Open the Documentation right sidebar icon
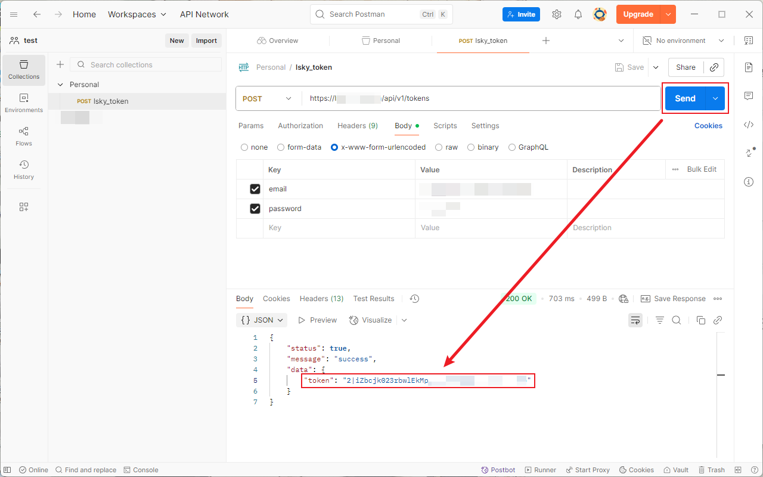763x477 pixels. [749, 67]
